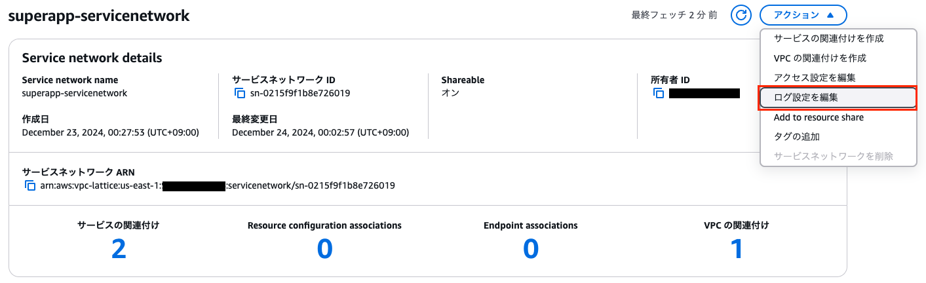This screenshot has height=283, width=926.
Task: Click the refresh button icon
Action: 741,15
